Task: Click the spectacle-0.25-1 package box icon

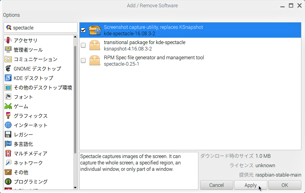Action: (95, 60)
